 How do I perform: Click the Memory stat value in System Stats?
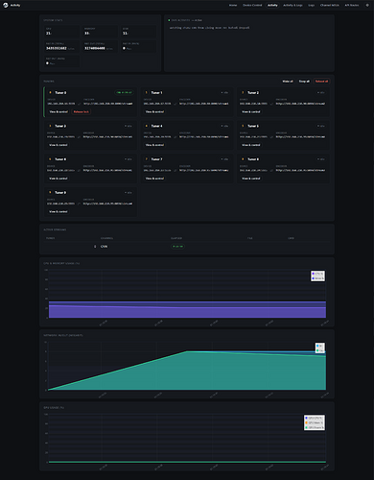click(87, 33)
